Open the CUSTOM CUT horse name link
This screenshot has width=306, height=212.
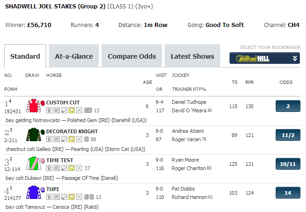pyautogui.click(x=63, y=103)
